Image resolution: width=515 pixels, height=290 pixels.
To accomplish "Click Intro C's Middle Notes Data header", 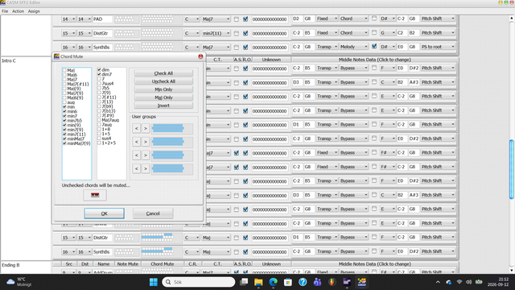I will [x=375, y=60].
